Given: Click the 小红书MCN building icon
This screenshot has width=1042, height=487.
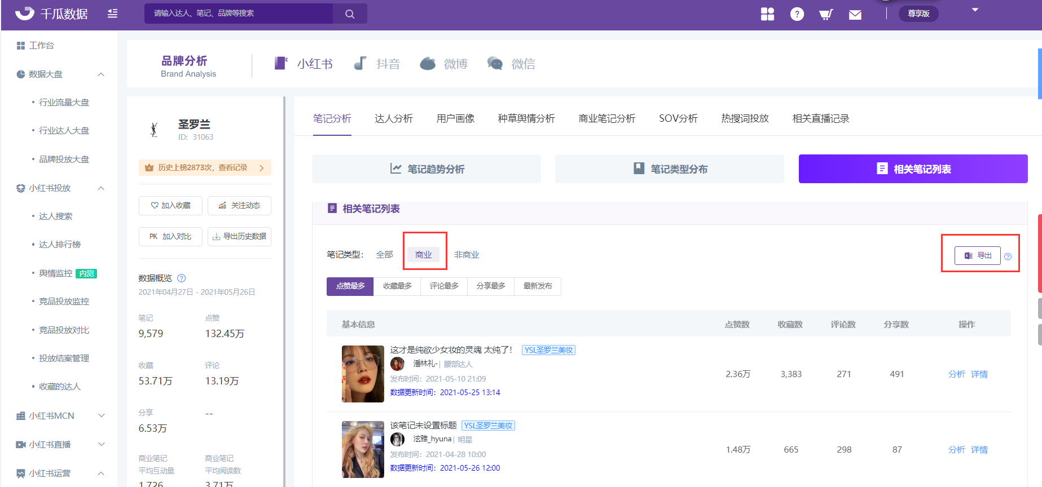Looking at the screenshot, I should click(21, 416).
